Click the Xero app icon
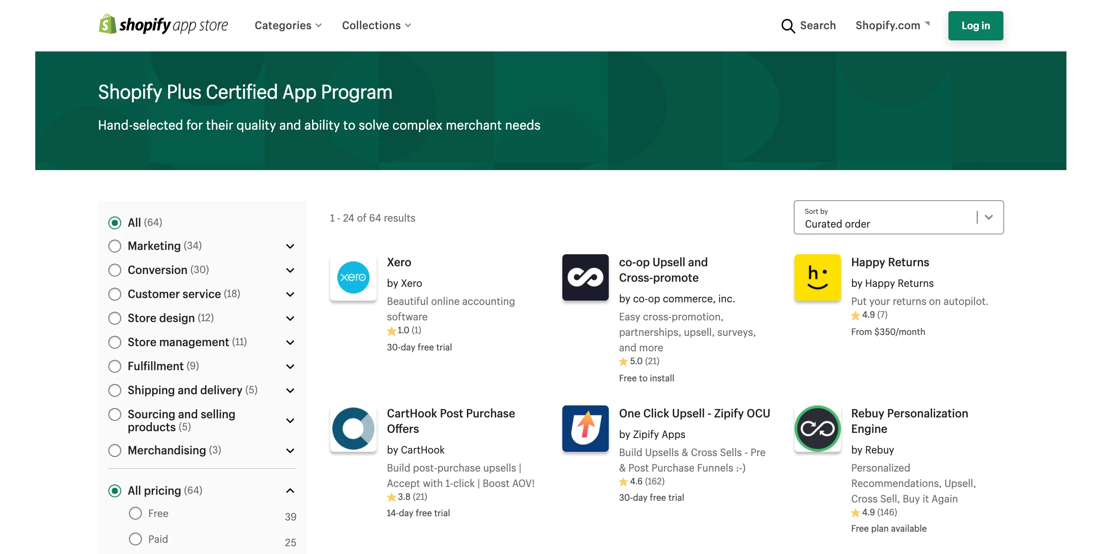 [353, 277]
